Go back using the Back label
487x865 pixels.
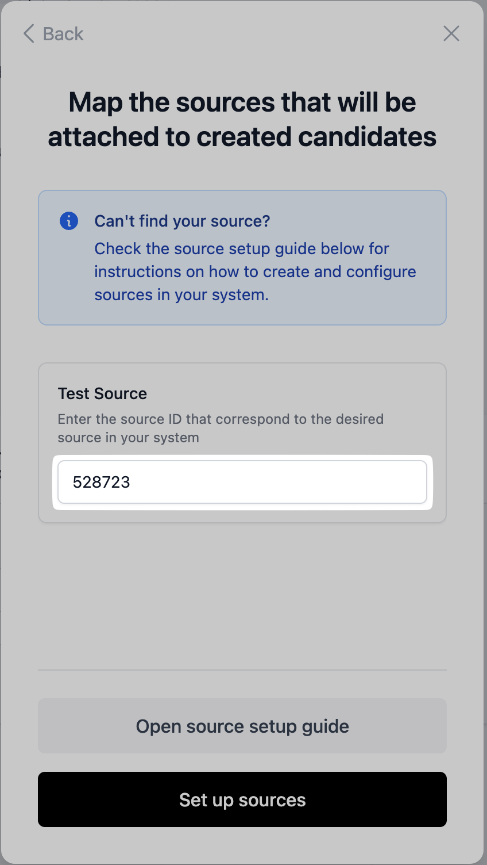coord(63,34)
